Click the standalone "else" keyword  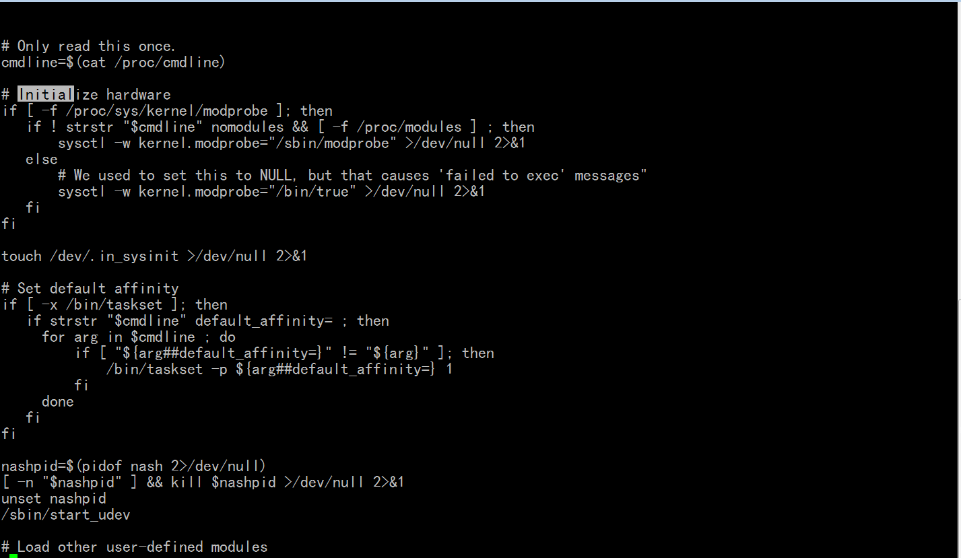pyautogui.click(x=42, y=160)
